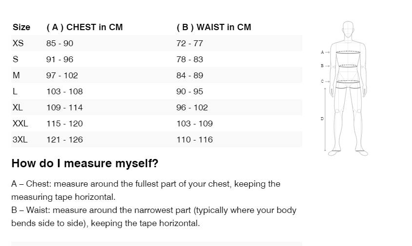This screenshot has height=246, width=412.
Task: Click the C hip marker on body diagram
Action: [x=322, y=81]
